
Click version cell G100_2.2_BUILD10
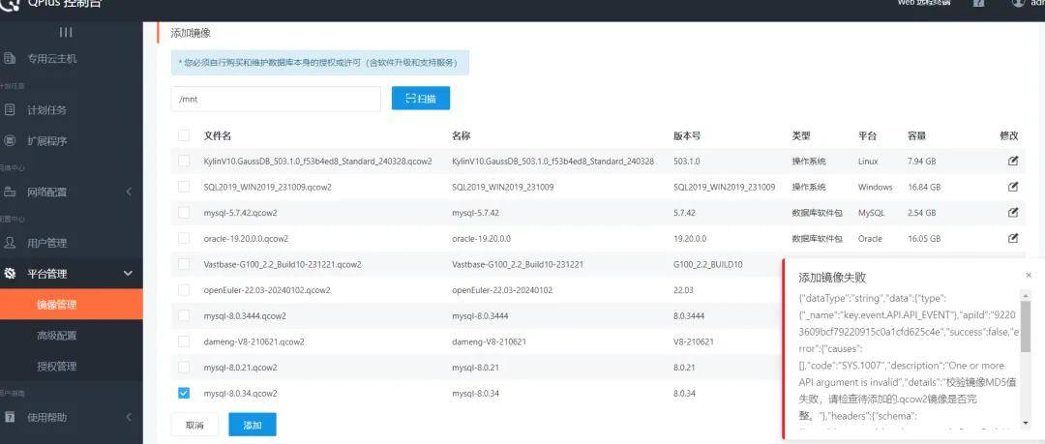tap(708, 265)
